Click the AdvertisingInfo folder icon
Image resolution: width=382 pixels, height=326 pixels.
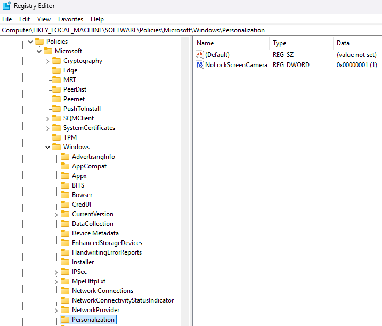[x=65, y=157]
